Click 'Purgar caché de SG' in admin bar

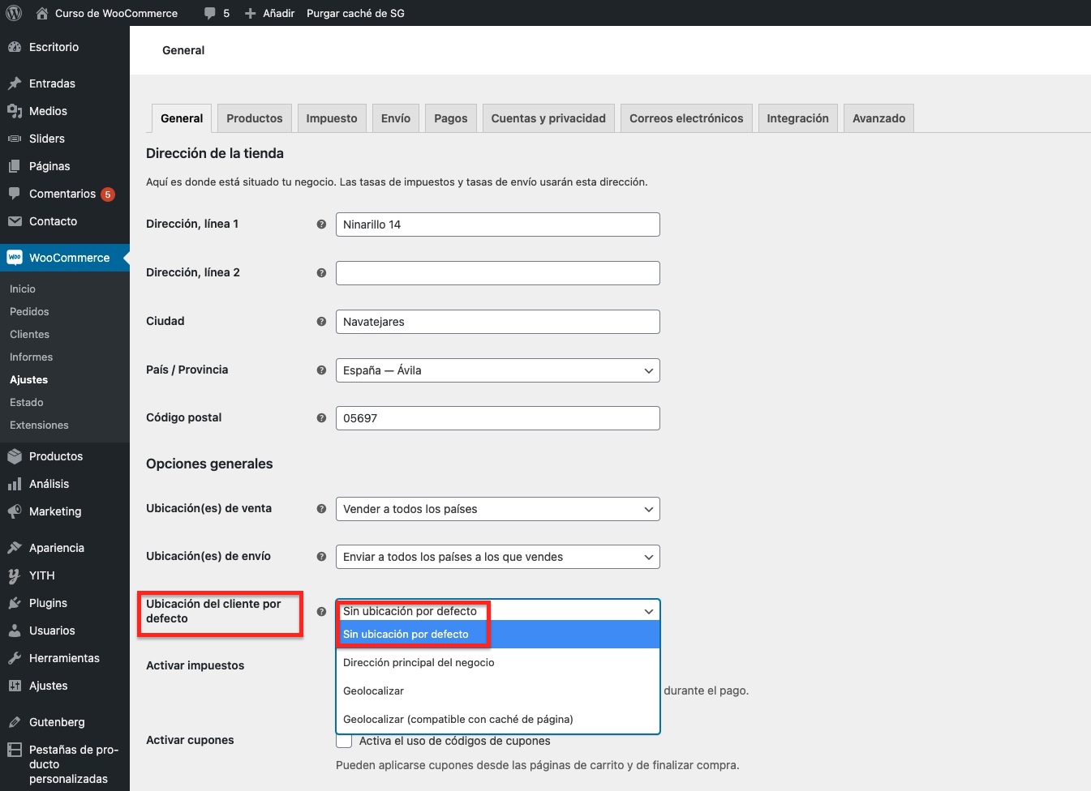click(355, 13)
